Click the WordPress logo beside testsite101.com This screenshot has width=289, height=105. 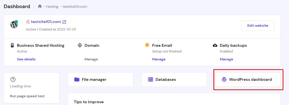click(x=14, y=25)
